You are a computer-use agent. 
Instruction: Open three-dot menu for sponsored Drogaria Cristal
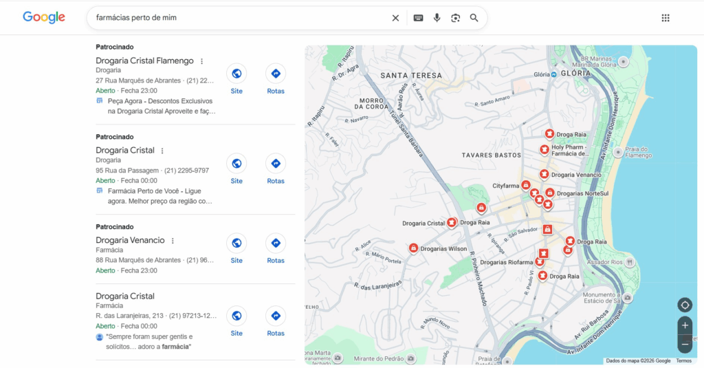(x=162, y=151)
